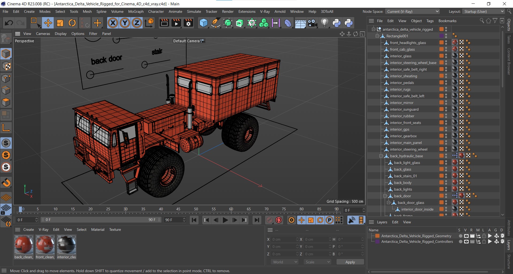Toggle lock for Rigged_Controllers layer
This screenshot has width=513, height=274.
[484, 241]
